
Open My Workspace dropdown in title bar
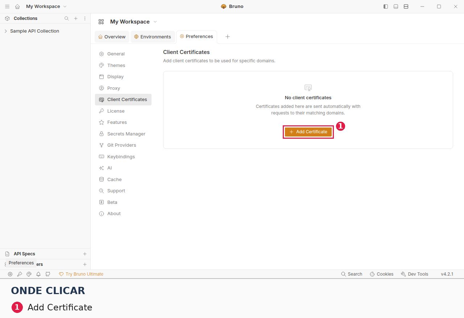46,7
